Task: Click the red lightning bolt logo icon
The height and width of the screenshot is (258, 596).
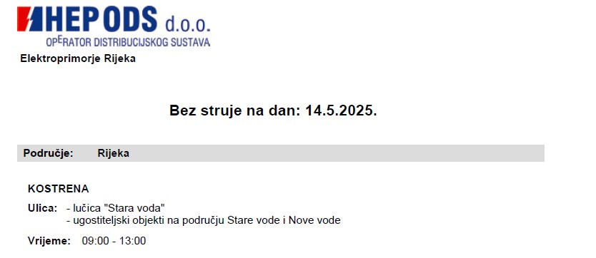Action: [29, 19]
